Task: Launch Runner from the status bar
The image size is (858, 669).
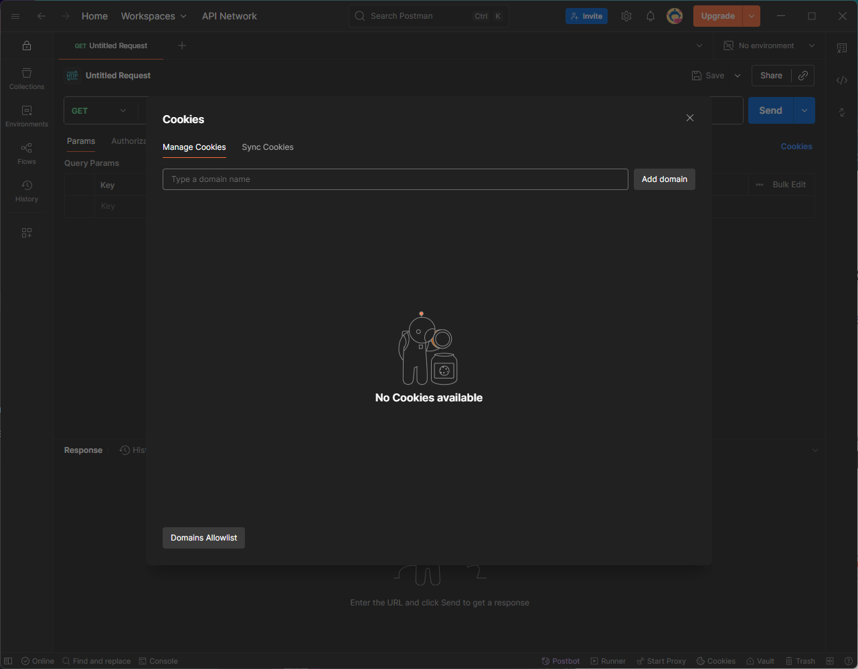Action: pyautogui.click(x=608, y=661)
